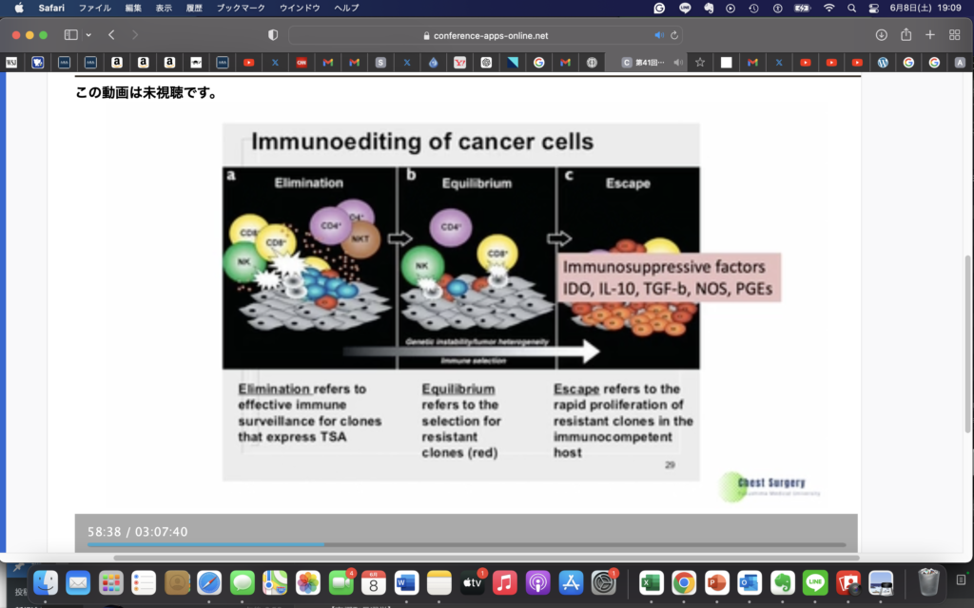This screenshot has width=974, height=608.
Task: Open the Share button in toolbar
Action: 906,35
